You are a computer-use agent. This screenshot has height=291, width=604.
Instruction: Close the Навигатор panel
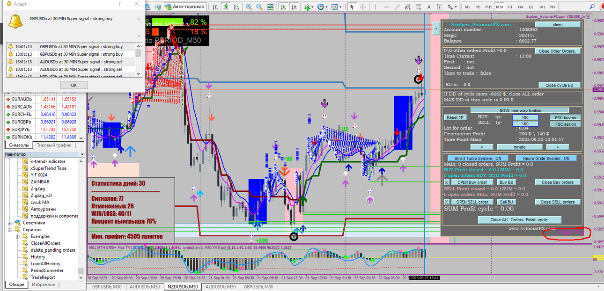coord(82,154)
